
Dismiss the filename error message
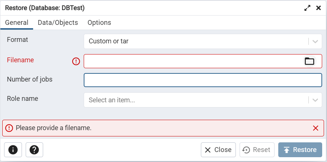click(x=316, y=128)
